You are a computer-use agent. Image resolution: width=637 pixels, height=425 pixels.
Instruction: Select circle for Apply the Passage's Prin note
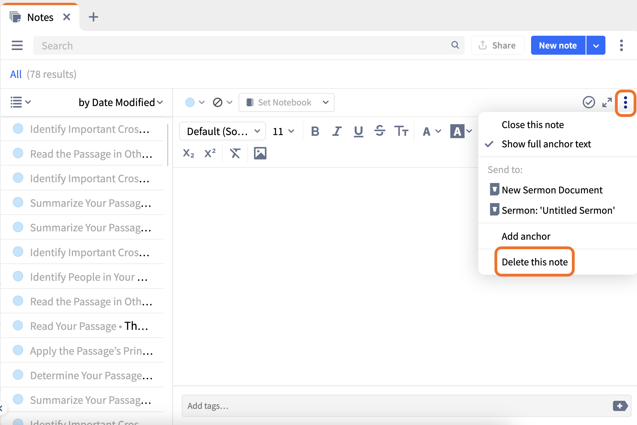click(x=18, y=350)
